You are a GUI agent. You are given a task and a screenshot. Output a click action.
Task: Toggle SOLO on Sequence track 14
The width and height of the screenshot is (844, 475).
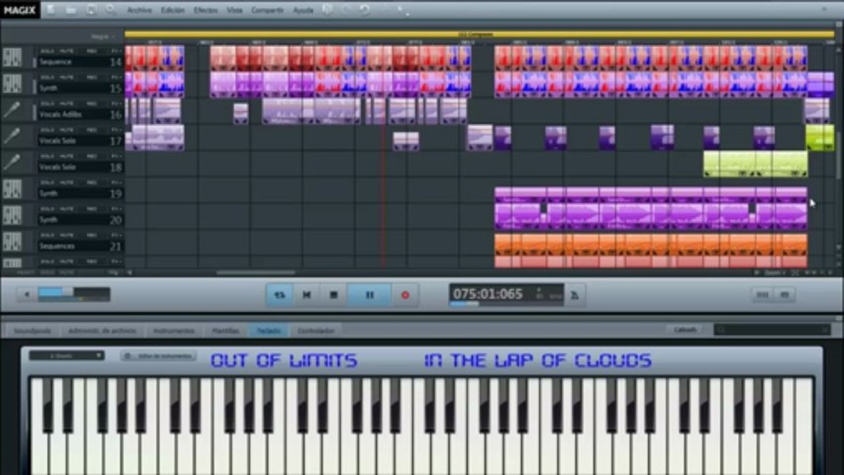tap(48, 51)
